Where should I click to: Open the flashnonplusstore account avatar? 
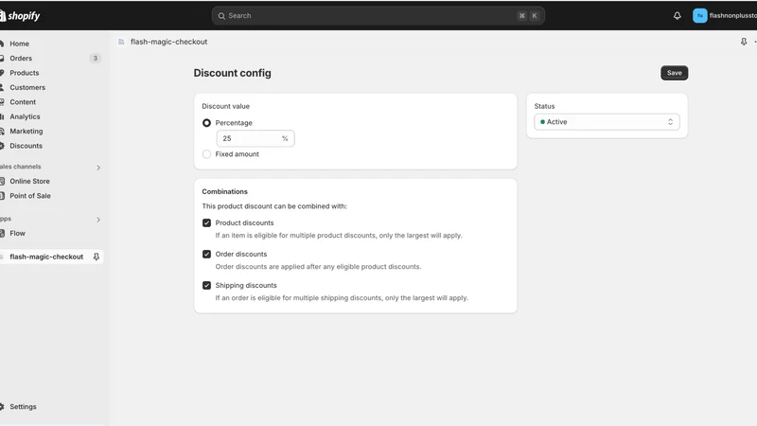click(699, 15)
